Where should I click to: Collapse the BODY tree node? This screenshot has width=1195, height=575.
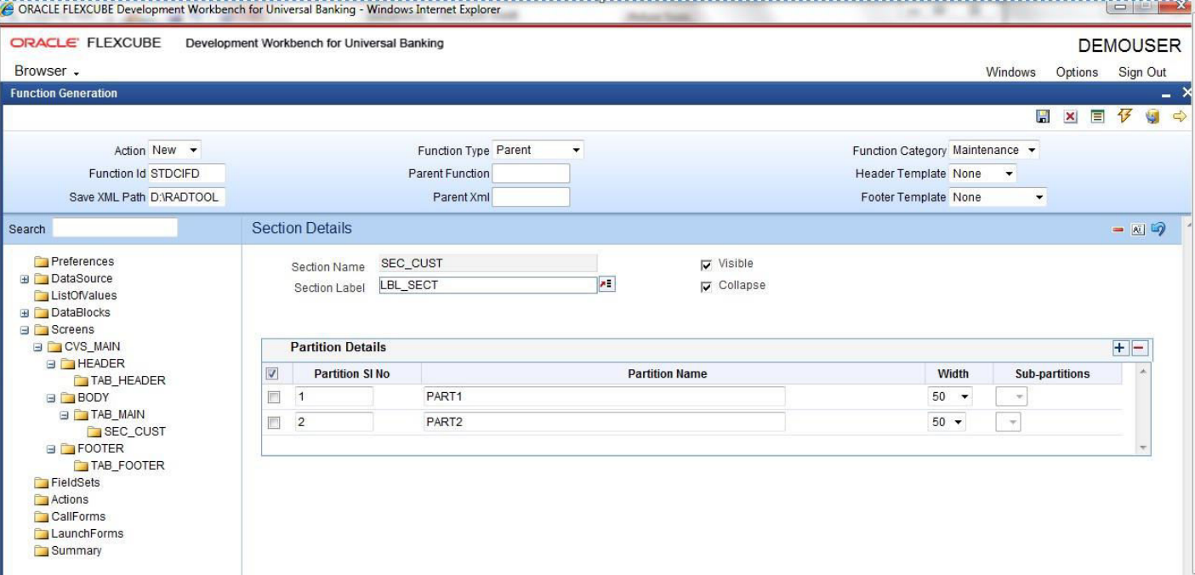pos(51,398)
